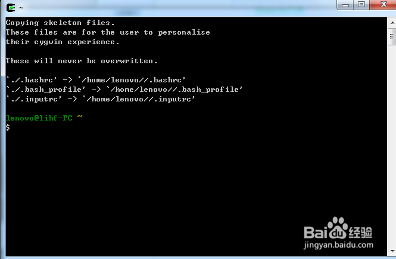The width and height of the screenshot is (396, 259).
Task: Click the 'their cygwin experience.' line
Action: point(63,42)
